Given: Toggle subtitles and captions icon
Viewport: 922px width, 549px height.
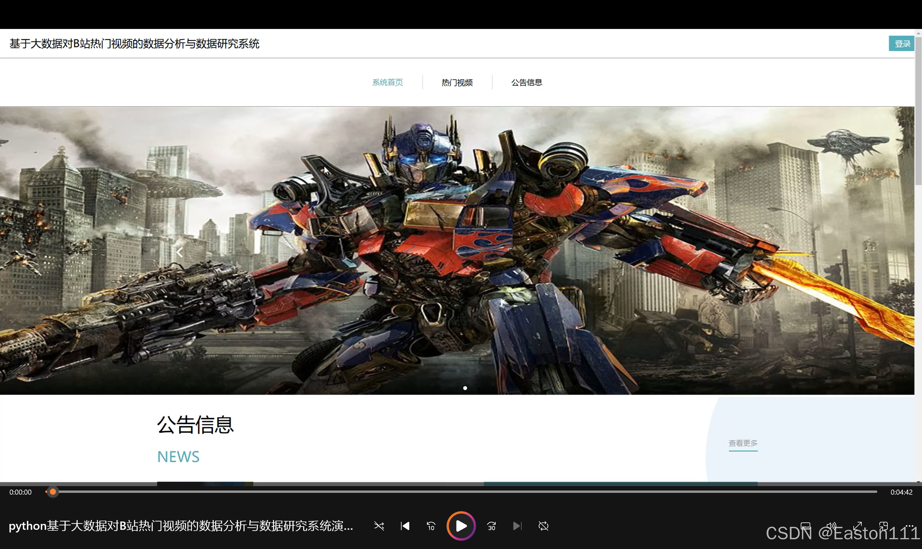Looking at the screenshot, I should pyautogui.click(x=805, y=526).
